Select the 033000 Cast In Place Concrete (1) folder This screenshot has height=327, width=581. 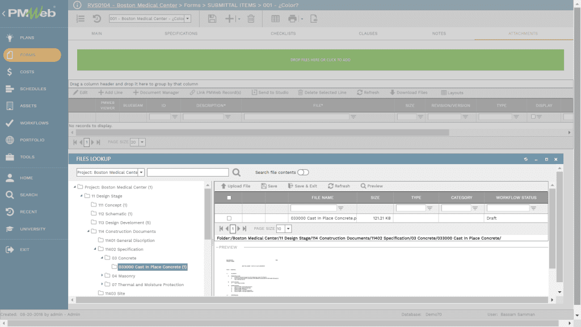(152, 267)
